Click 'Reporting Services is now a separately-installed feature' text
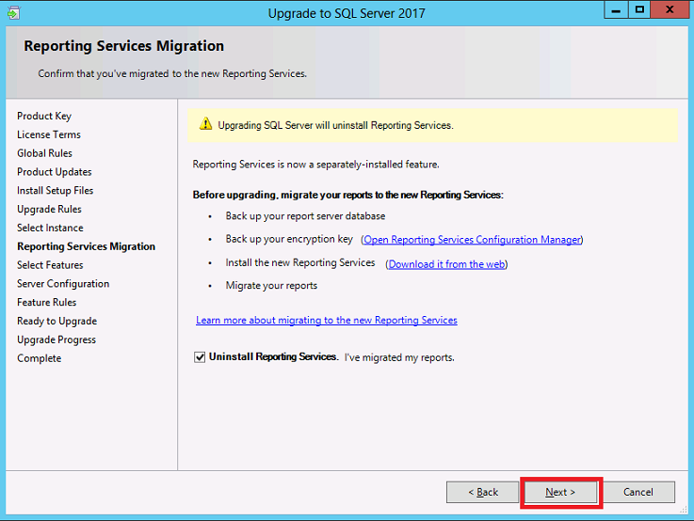The image size is (694, 521). 316,165
